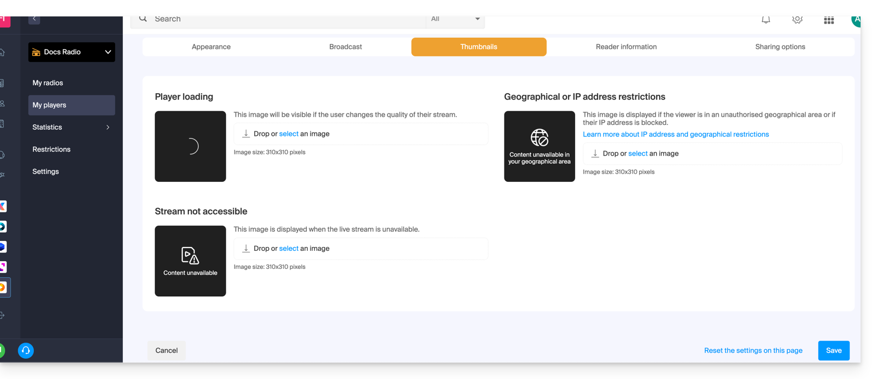Open 'Learn more about IP address' link

(x=675, y=134)
